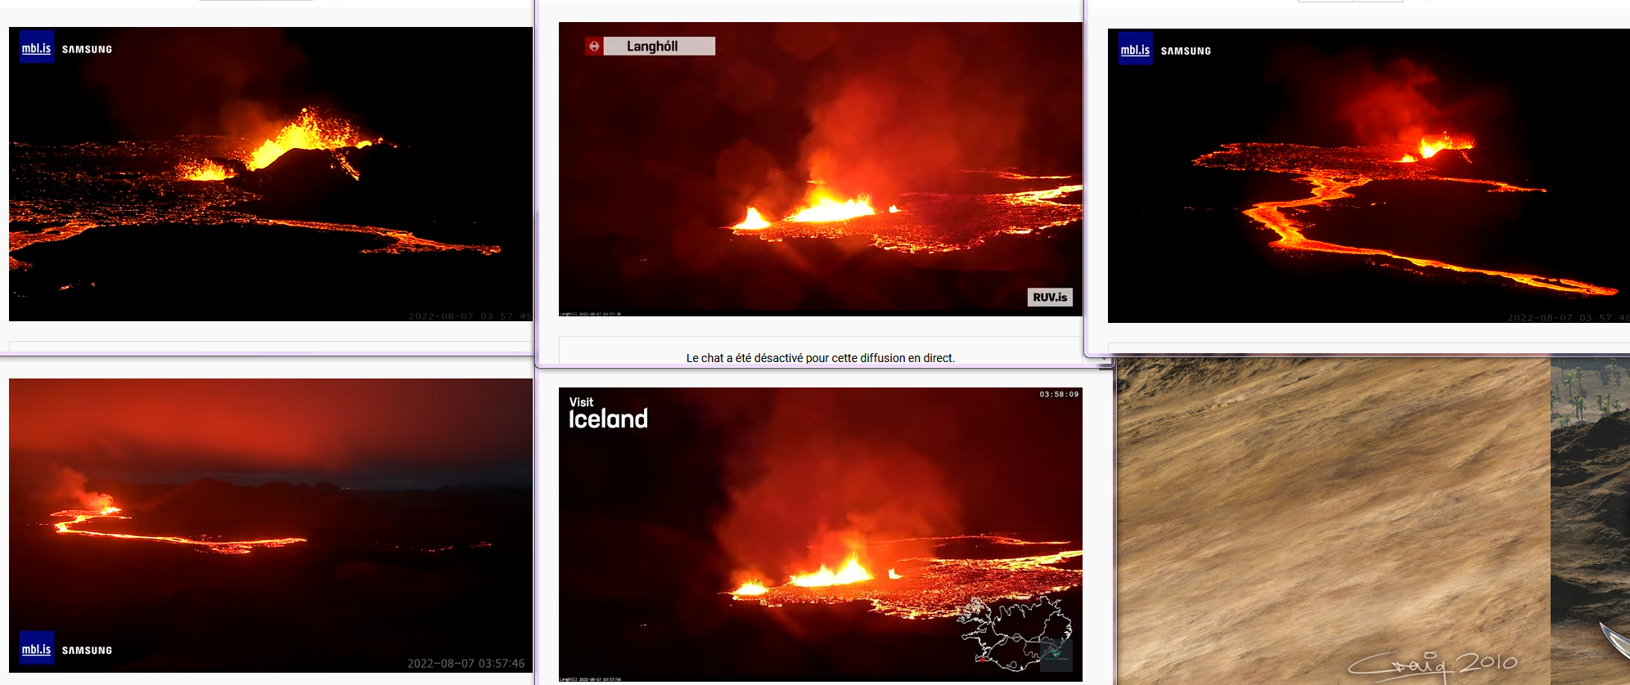Image resolution: width=1630 pixels, height=685 pixels.
Task: Click the Craig 2010 signature on the wallpaper
Action: pyautogui.click(x=1432, y=664)
